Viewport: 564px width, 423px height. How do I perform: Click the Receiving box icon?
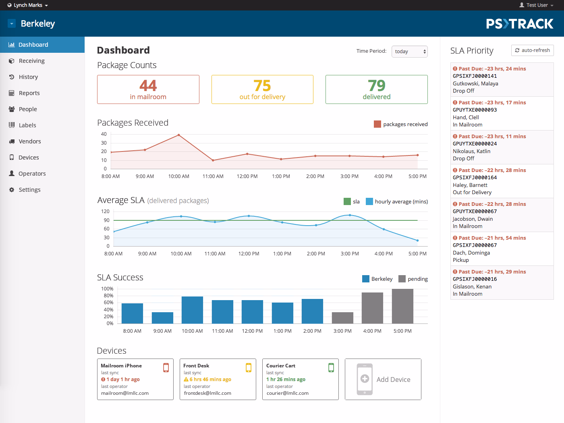tap(12, 61)
